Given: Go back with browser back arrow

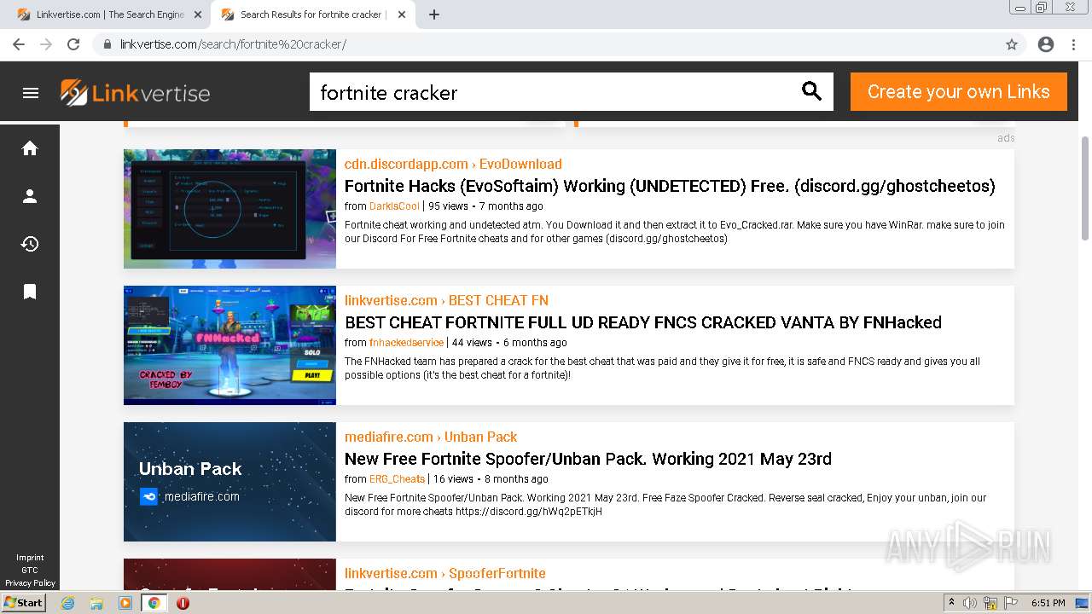Looking at the screenshot, I should coord(19,44).
